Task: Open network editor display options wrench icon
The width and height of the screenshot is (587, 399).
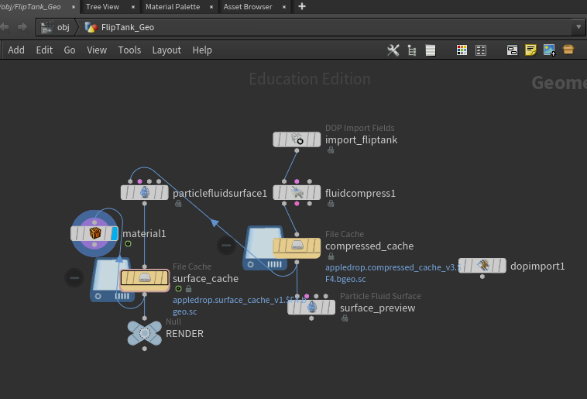Action: tap(393, 50)
